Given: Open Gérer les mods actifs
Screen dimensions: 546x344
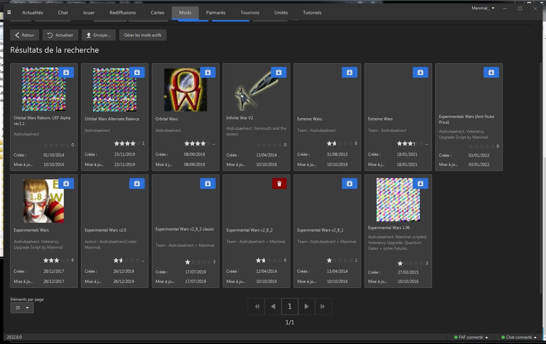Looking at the screenshot, I should coord(143,35).
